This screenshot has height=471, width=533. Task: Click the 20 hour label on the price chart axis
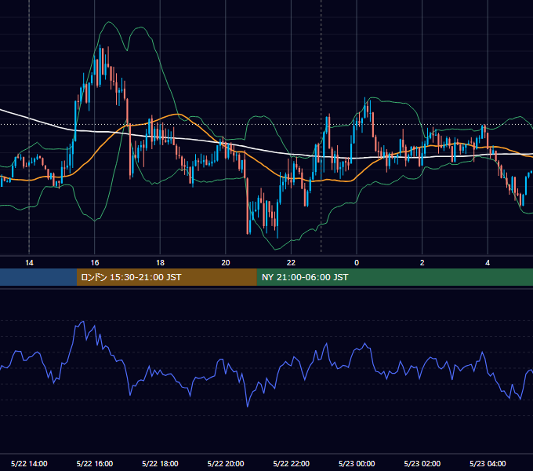click(x=226, y=263)
